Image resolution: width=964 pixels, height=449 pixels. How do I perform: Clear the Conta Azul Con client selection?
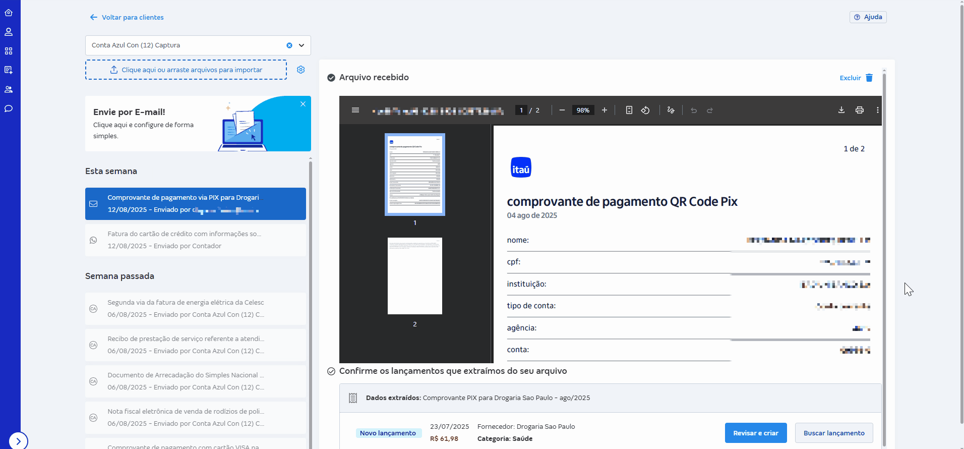point(289,45)
